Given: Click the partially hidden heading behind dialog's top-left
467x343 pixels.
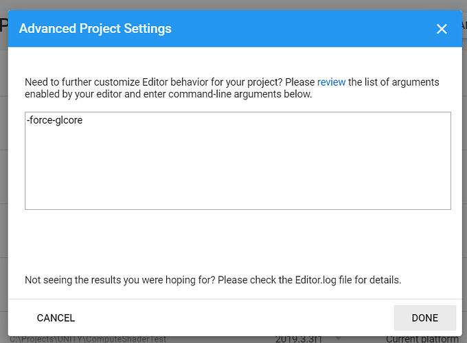Looking at the screenshot, I should (3, 27).
